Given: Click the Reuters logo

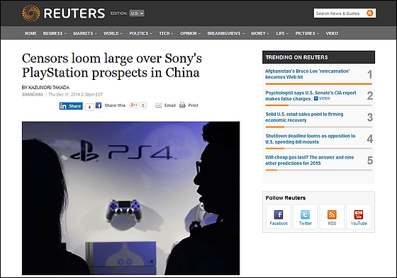Looking at the screenshot, I should pos(63,13).
